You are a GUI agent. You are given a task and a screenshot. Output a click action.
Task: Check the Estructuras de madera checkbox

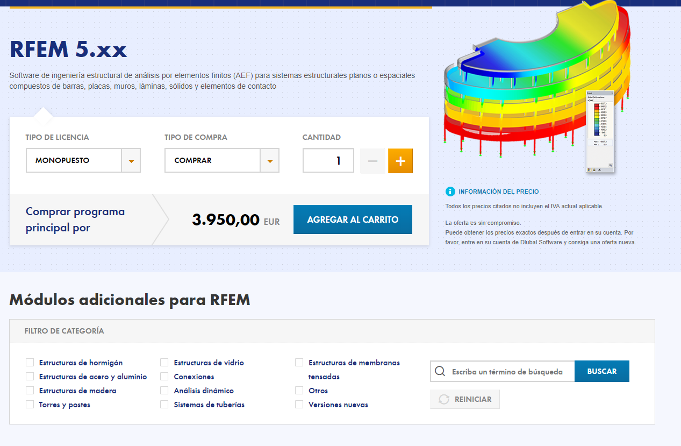point(30,390)
